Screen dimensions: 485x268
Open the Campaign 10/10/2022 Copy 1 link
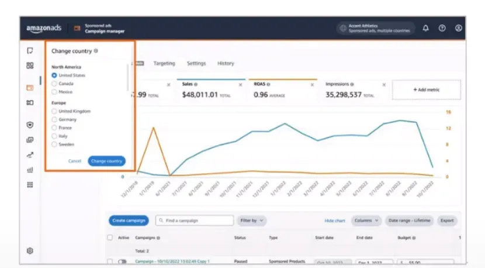(x=172, y=262)
